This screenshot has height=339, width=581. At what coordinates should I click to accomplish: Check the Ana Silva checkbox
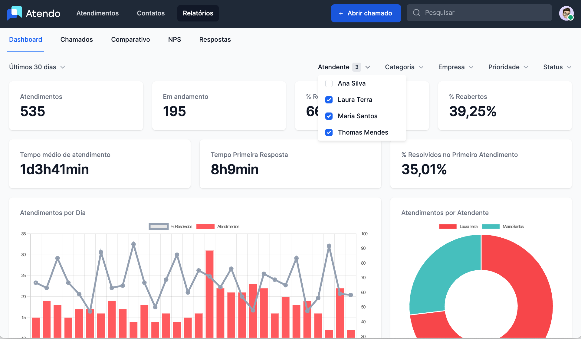pyautogui.click(x=329, y=83)
